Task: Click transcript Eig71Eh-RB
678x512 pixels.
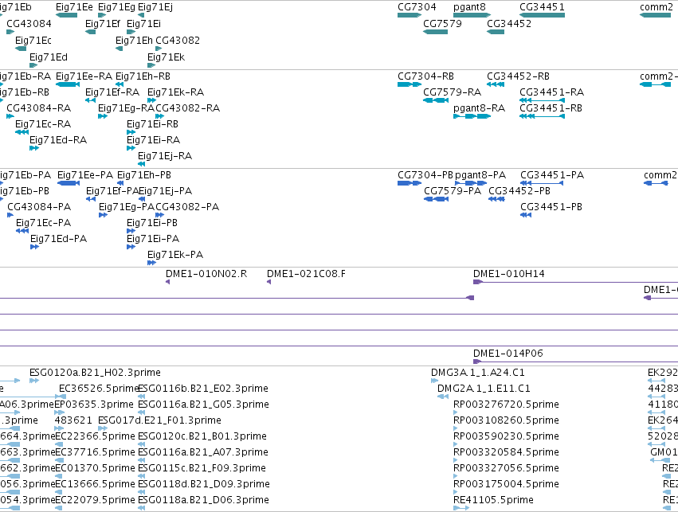Action: [x=143, y=76]
